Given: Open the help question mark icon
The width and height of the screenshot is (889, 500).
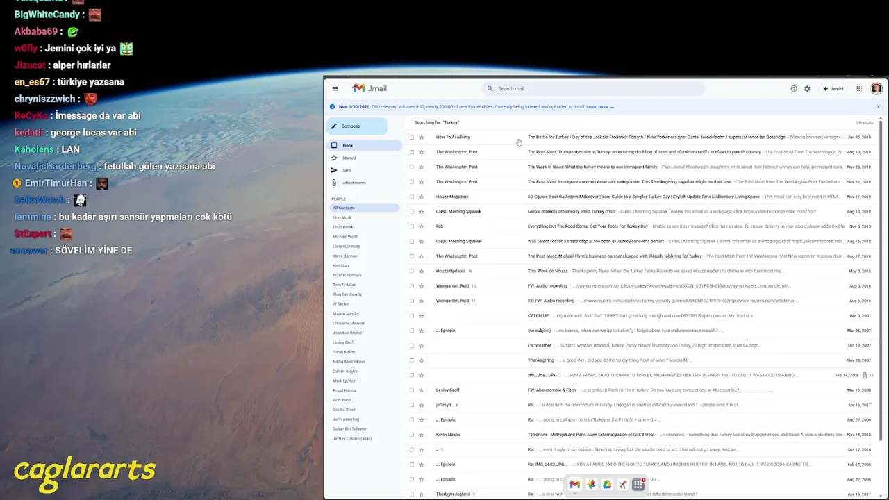Looking at the screenshot, I should click(x=794, y=89).
